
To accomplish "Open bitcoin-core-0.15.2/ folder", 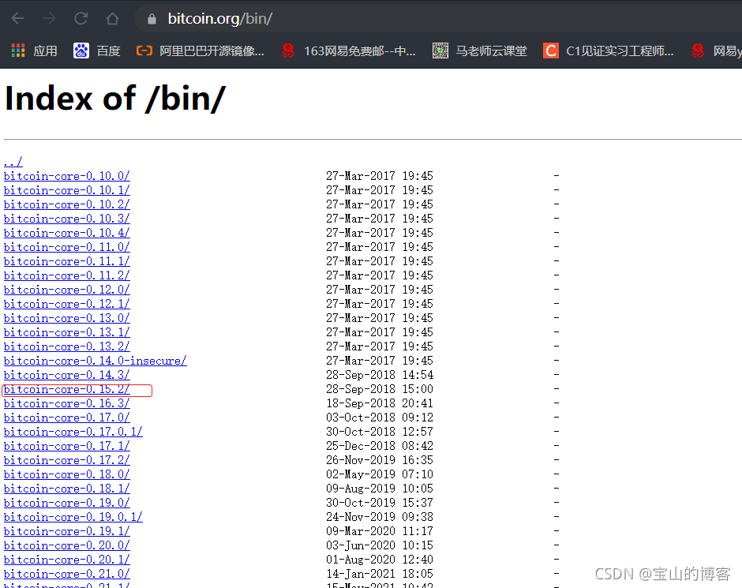I will (67, 389).
